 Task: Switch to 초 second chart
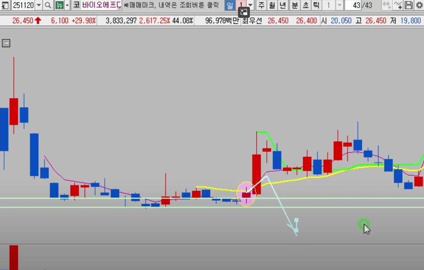[306, 5]
